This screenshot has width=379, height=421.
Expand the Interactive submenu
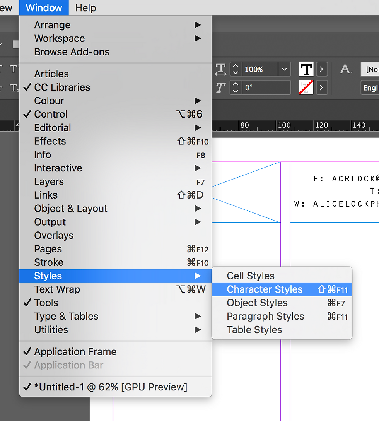click(x=115, y=168)
